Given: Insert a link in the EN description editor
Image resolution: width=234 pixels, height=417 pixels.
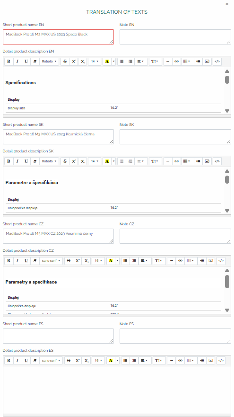Looking at the screenshot, I should click(x=176, y=62).
